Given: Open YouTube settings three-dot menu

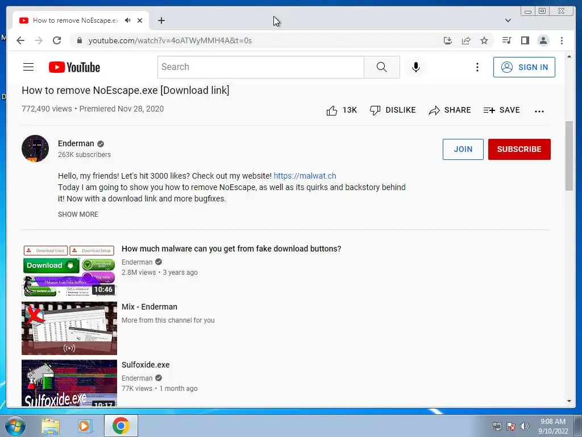Looking at the screenshot, I should (x=477, y=67).
